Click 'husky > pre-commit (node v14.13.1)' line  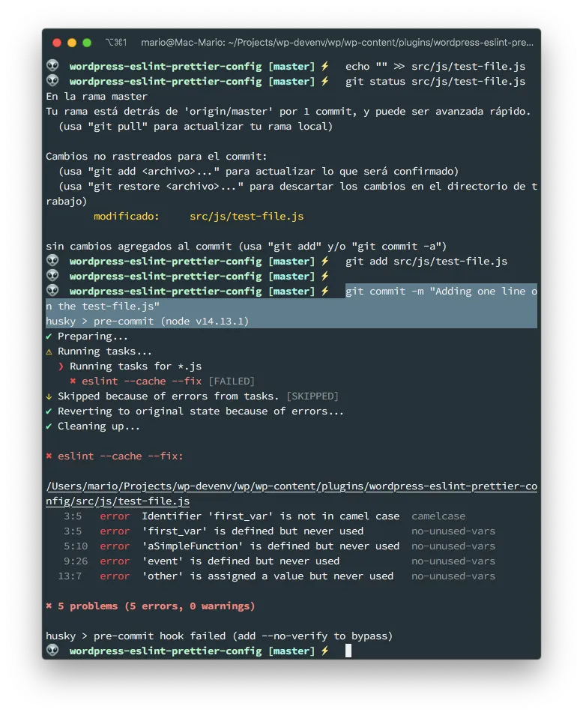pyautogui.click(x=147, y=321)
